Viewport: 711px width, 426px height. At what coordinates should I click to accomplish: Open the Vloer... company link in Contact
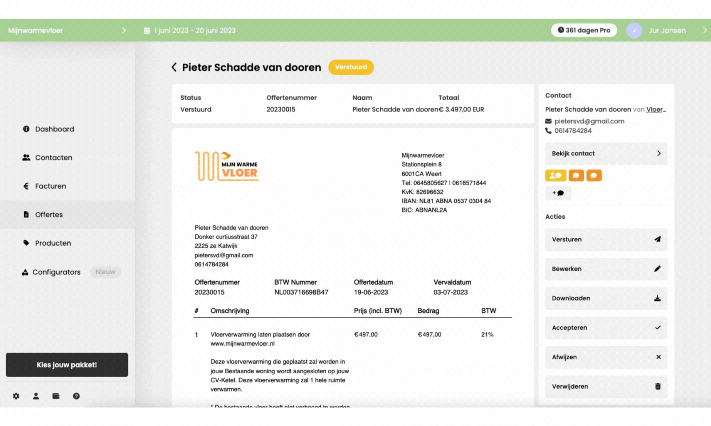tap(656, 109)
